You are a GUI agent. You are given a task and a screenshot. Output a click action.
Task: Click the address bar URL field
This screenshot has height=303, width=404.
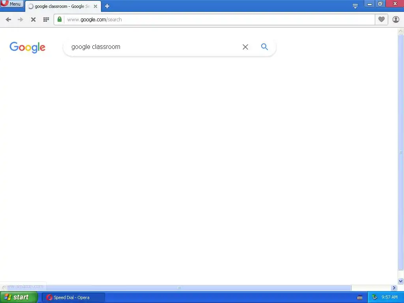pyautogui.click(x=219, y=20)
